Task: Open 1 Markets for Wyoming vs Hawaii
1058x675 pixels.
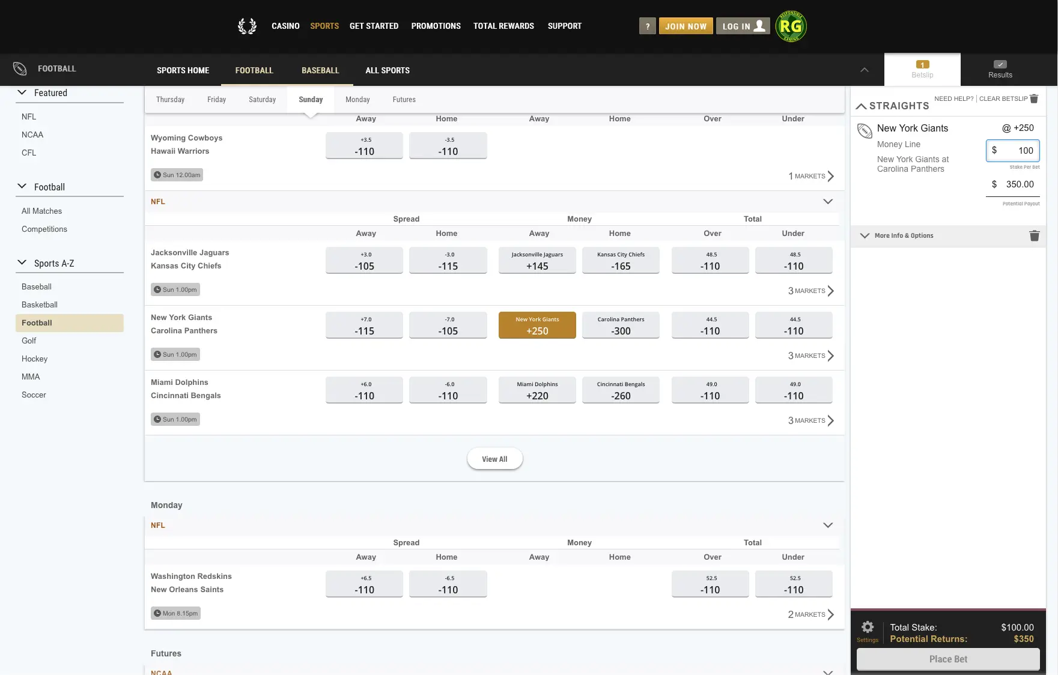Action: click(x=811, y=176)
